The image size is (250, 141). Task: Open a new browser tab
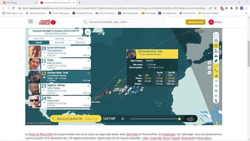79,3
